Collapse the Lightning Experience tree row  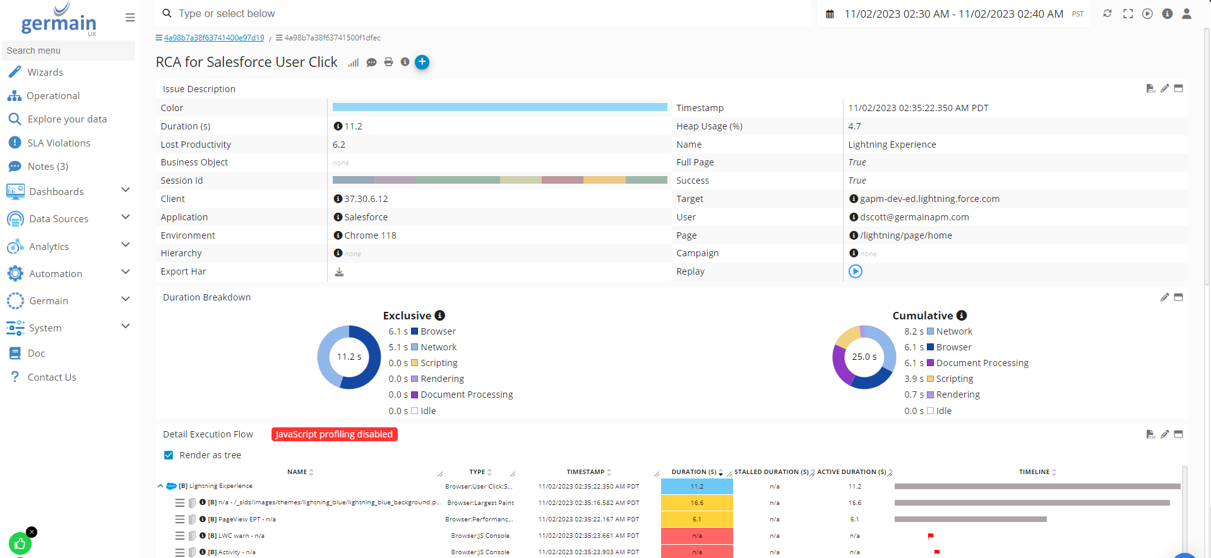click(160, 486)
